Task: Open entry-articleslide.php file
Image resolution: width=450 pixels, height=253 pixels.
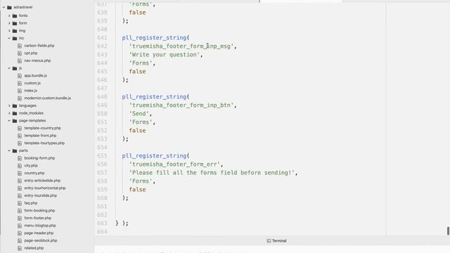Action: [x=42, y=181]
